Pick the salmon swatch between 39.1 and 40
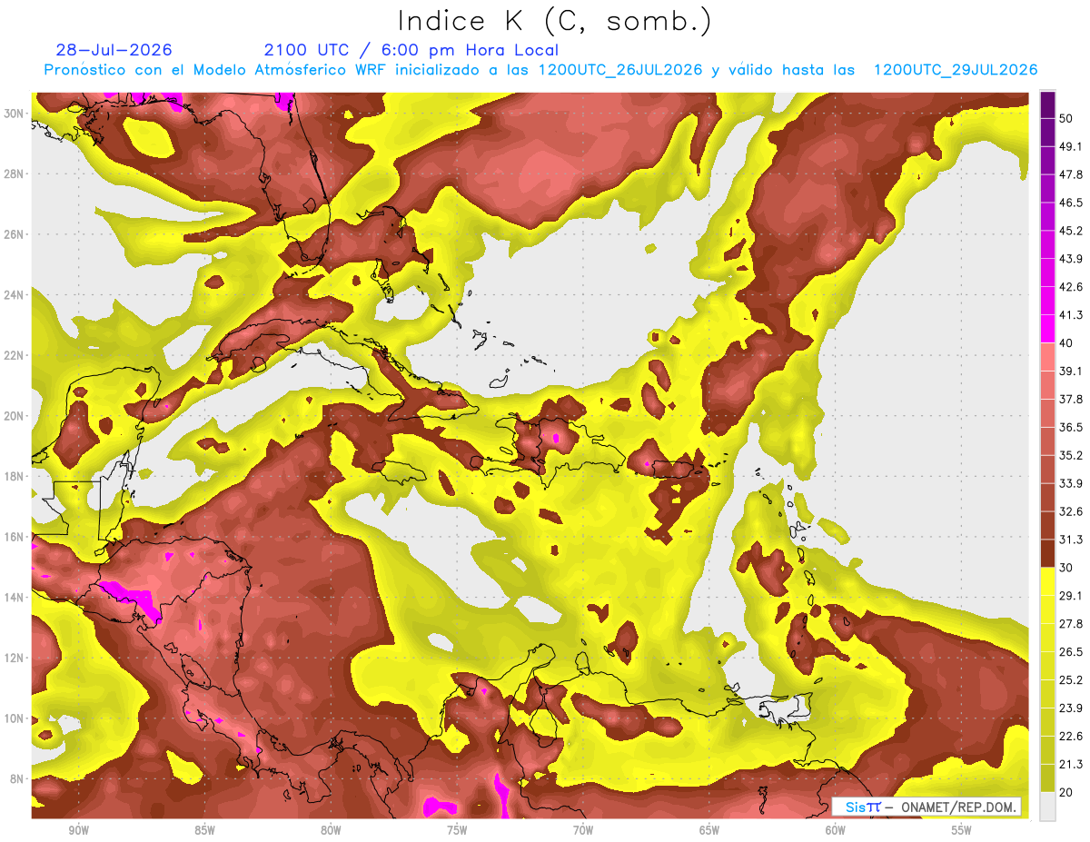 pyautogui.click(x=1047, y=357)
